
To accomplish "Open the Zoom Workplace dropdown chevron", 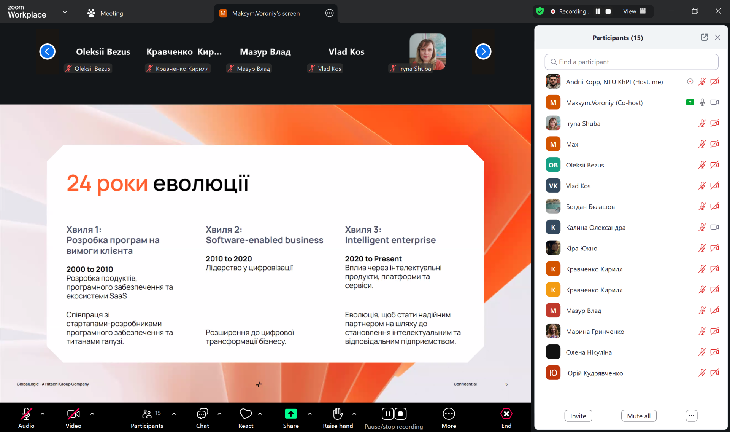I will 65,12.
